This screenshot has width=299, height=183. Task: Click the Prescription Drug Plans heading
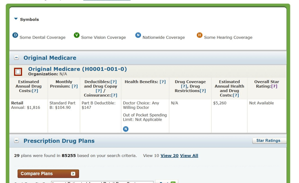[59, 141]
